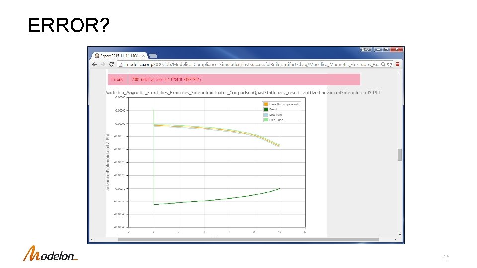Click the "Base (to compare with)" legend label
Image resolution: width=477 pixels, height=268 pixels.
pyautogui.click(x=285, y=104)
